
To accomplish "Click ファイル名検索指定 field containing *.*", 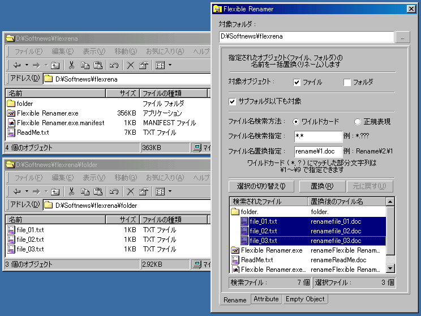I will (x=318, y=136).
